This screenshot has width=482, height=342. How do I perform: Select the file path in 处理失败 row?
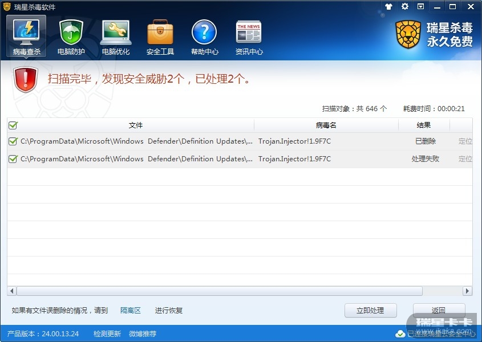[x=136, y=159]
